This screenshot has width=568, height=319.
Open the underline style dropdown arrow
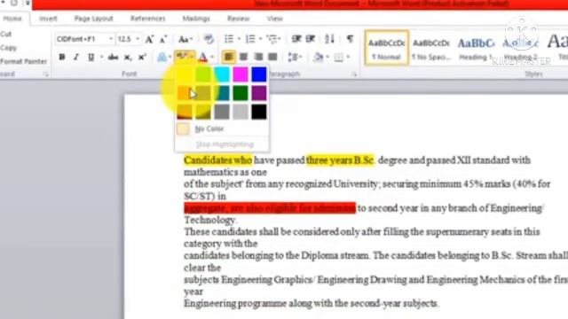click(101, 57)
